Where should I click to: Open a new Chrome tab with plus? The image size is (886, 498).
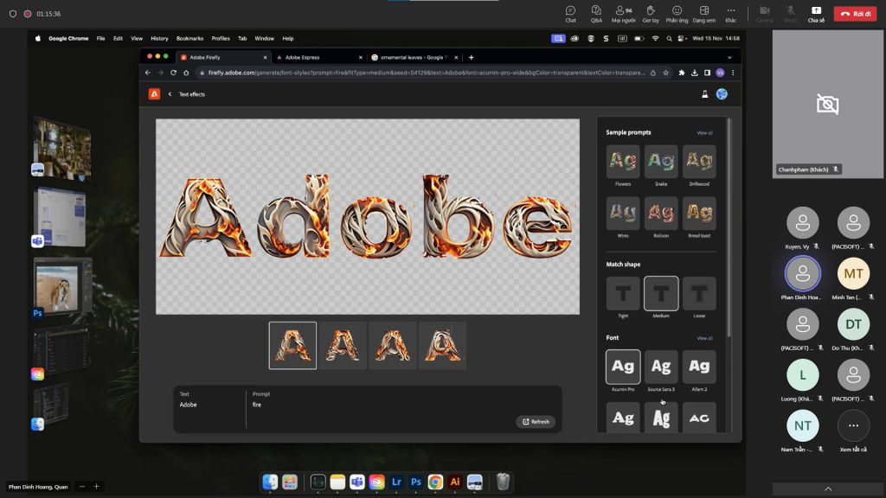[x=472, y=57]
